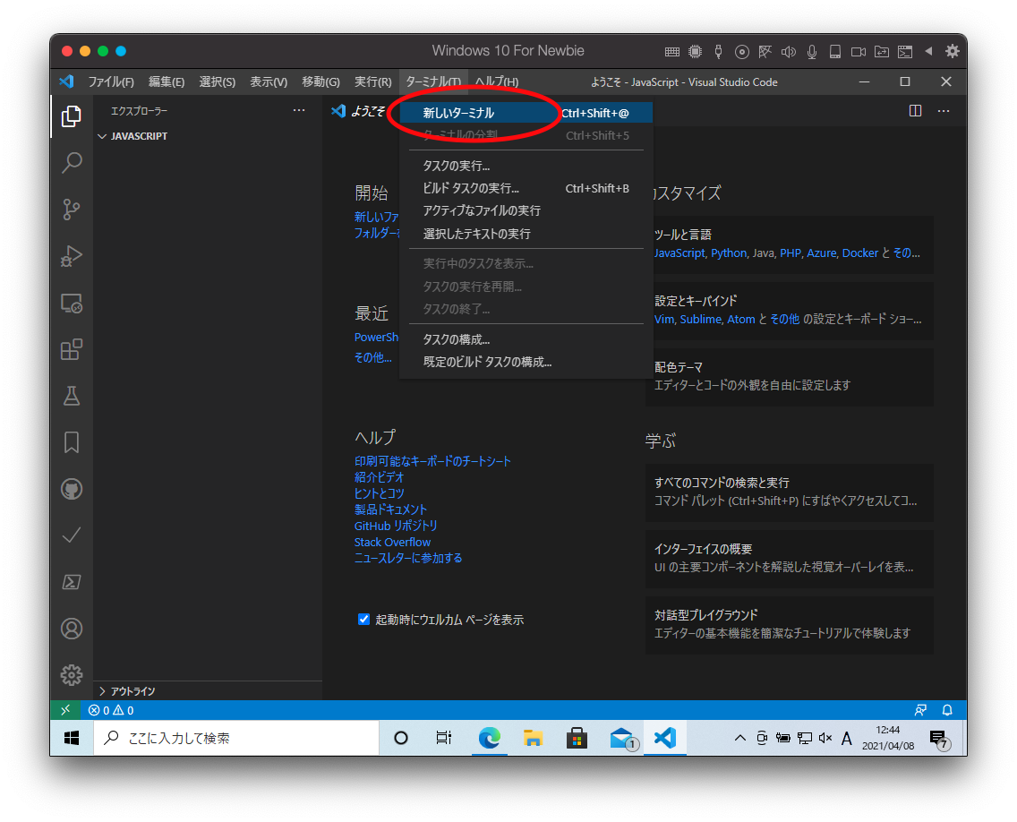Image resolution: width=1017 pixels, height=822 pixels.
Task: Open Explorer panel more actions ellipsis
Action: tap(299, 110)
